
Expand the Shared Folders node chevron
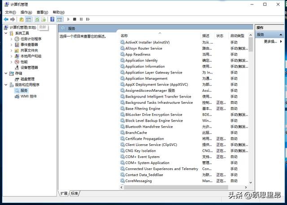click(11, 51)
